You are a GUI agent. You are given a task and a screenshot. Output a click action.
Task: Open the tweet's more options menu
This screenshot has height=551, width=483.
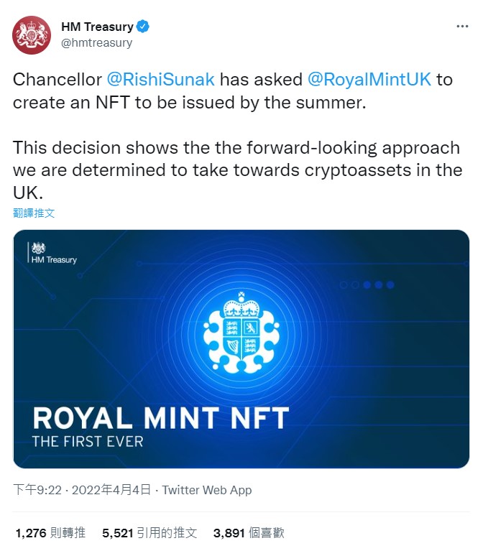(x=462, y=27)
